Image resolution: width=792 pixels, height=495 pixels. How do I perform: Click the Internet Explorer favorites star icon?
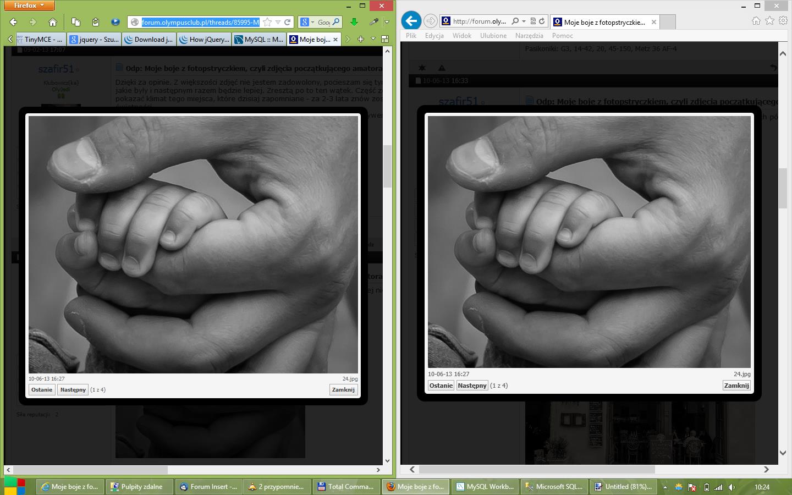click(769, 20)
